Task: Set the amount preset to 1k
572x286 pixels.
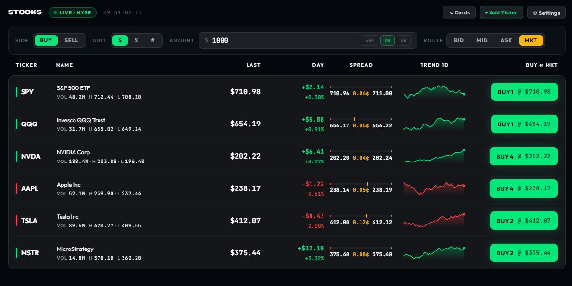Action: tap(387, 40)
